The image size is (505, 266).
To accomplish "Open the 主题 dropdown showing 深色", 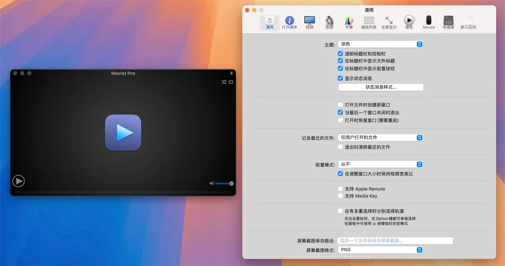I will (380, 44).
